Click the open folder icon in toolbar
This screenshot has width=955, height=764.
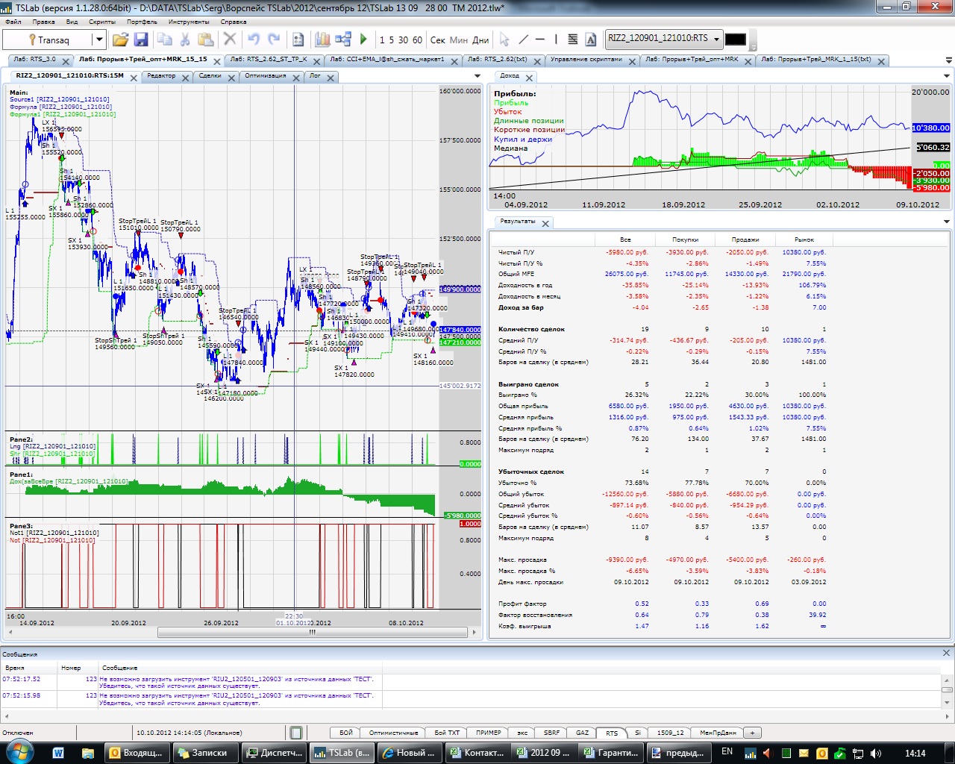(120, 40)
